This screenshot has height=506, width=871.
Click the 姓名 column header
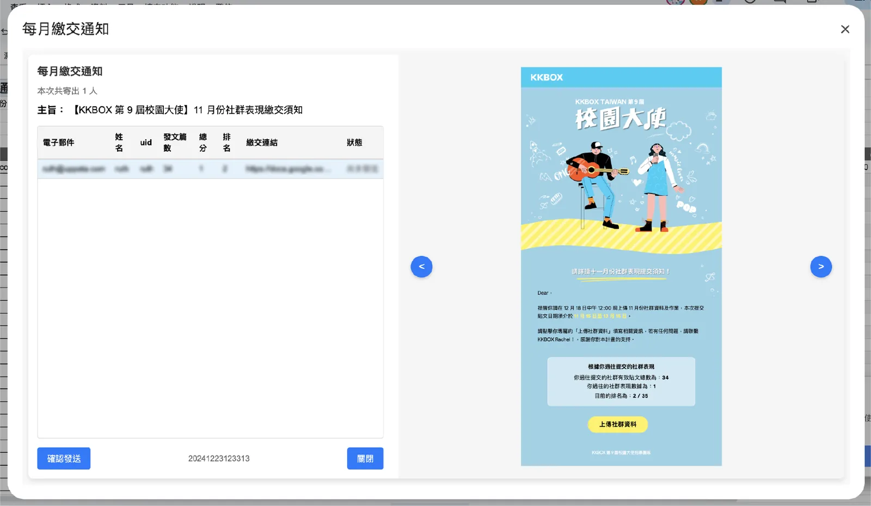119,143
